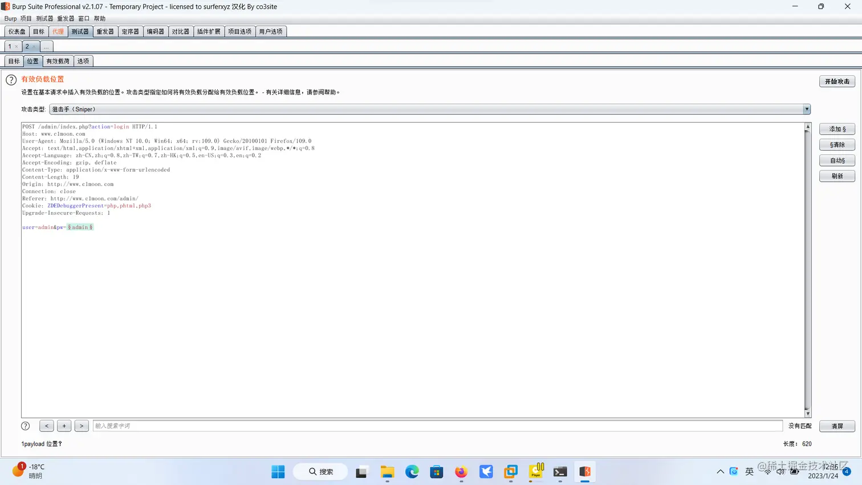Switch to the 插件扩展 tab
862x485 pixels.
[209, 32]
